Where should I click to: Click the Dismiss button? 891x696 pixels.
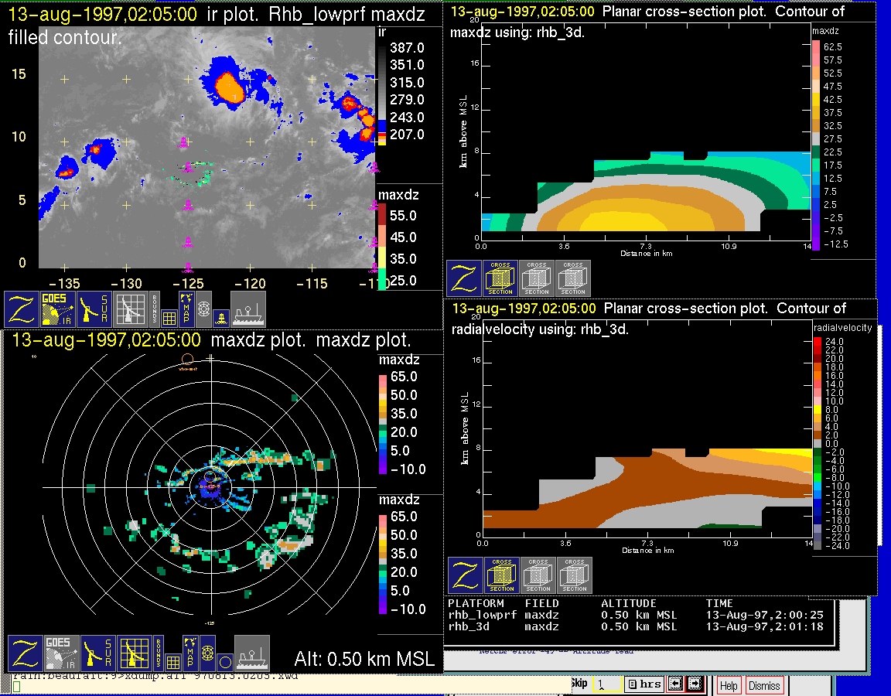tap(764, 685)
